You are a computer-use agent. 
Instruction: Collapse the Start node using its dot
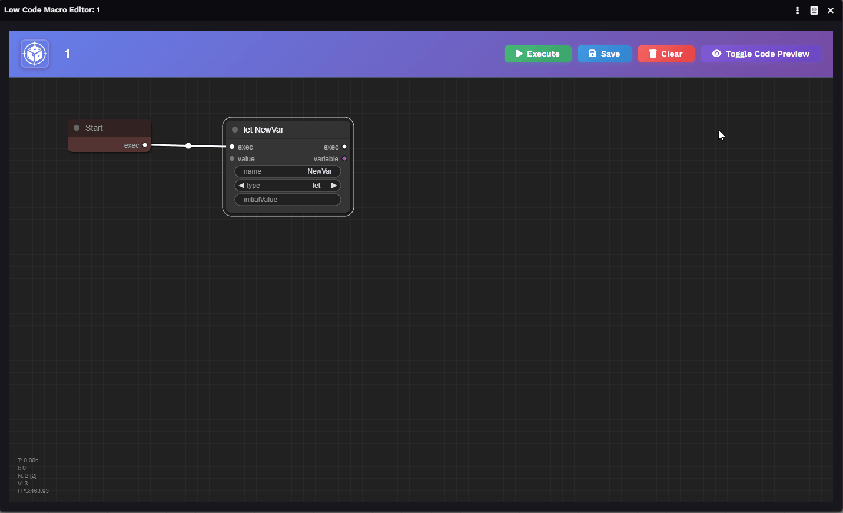77,128
